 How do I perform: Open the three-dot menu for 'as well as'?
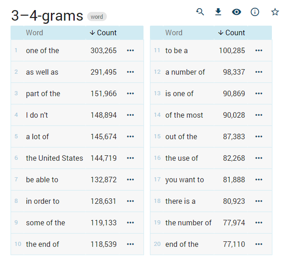pos(130,72)
